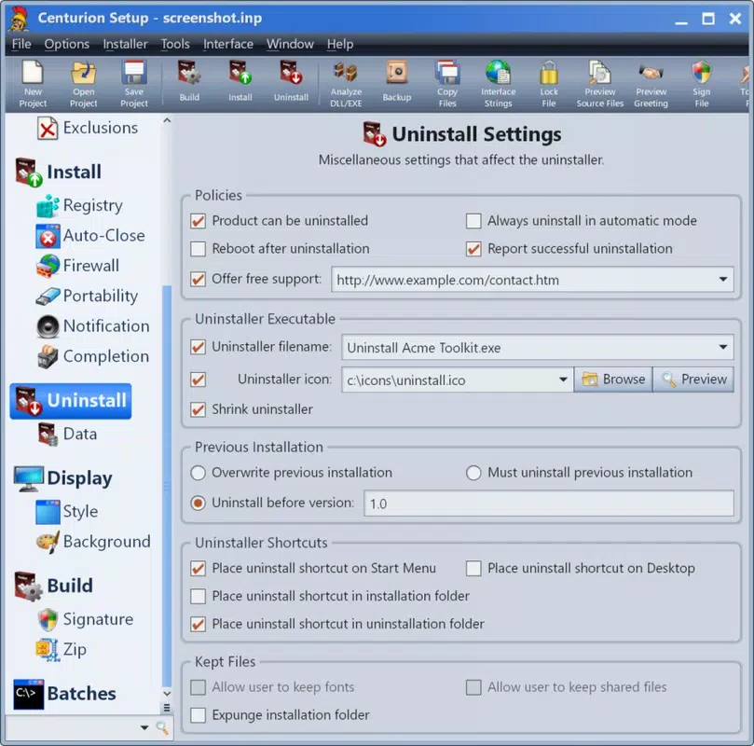
Task: Enable Reboot after uninstallation checkbox
Action: click(x=199, y=249)
